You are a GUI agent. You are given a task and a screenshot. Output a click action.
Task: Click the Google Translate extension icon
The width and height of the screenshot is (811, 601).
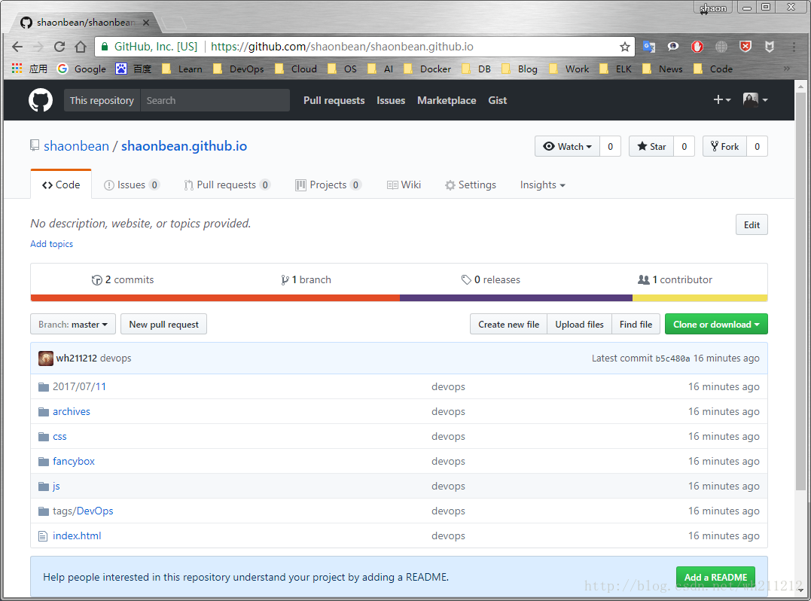pos(648,47)
